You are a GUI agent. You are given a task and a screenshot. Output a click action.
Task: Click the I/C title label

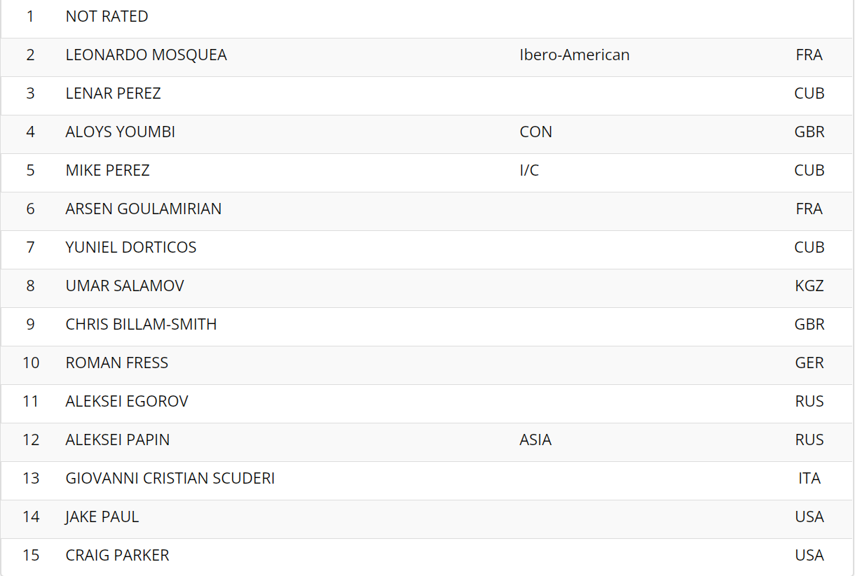tap(529, 170)
